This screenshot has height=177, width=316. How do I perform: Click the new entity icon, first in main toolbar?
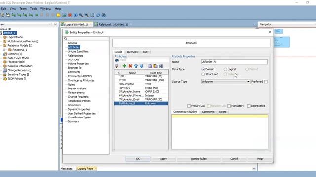pyautogui.click(x=2, y=15)
